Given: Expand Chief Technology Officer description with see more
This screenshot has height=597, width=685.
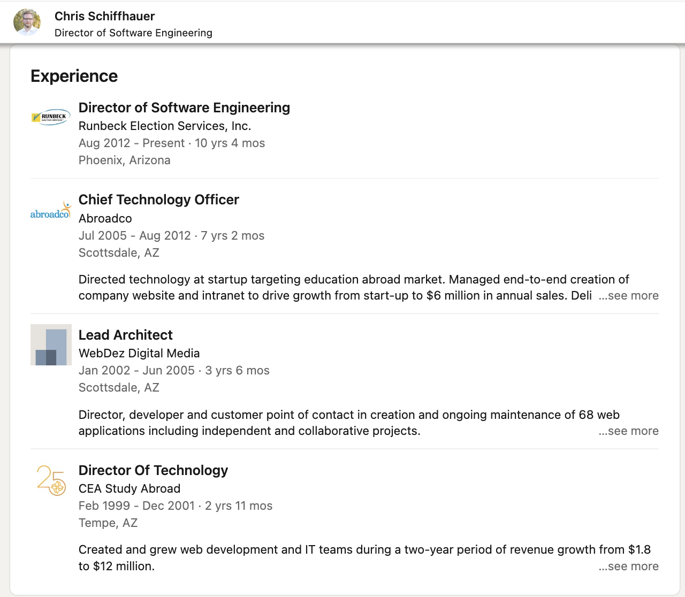Looking at the screenshot, I should [628, 296].
